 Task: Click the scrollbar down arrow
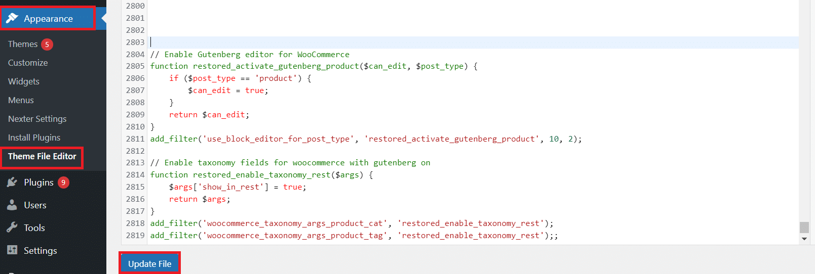coord(804,239)
